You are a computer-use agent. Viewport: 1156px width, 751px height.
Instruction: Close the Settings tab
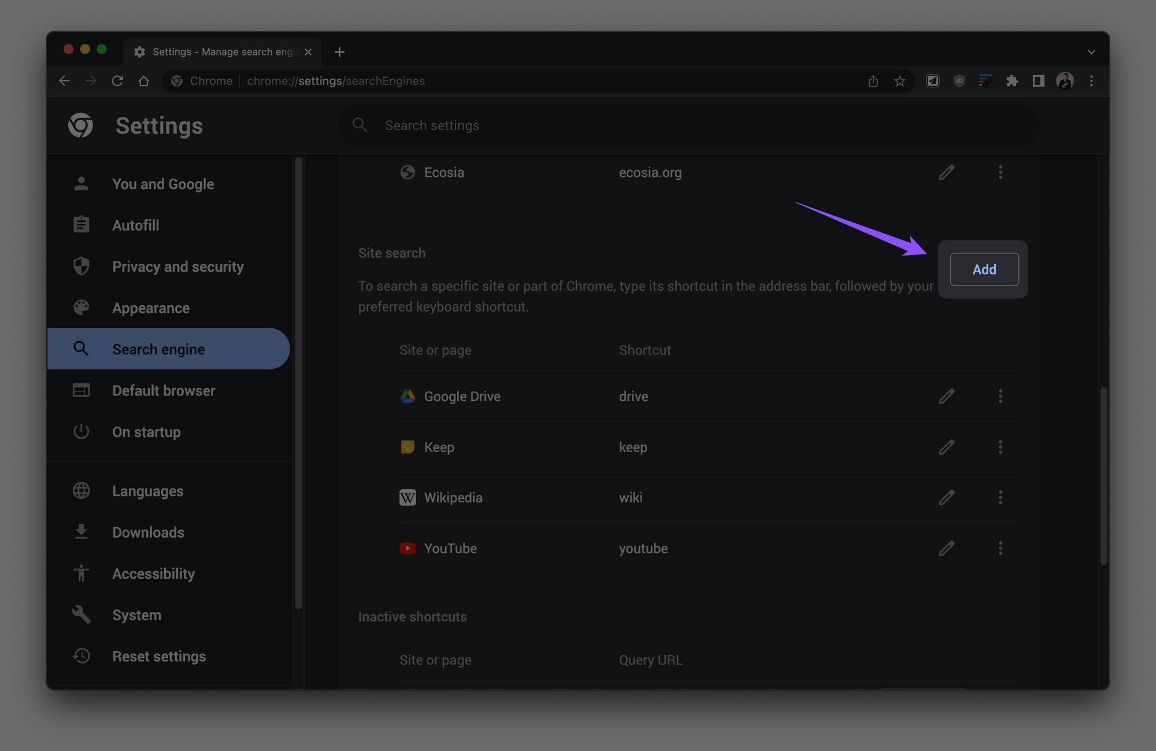tap(308, 52)
